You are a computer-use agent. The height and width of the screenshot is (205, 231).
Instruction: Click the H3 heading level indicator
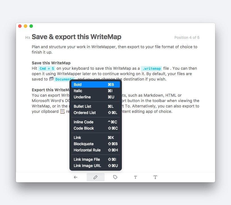27,38
